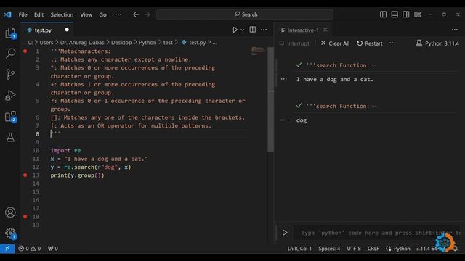Click test.py in breadcrumb path
The image size is (465, 261).
[x=197, y=43]
